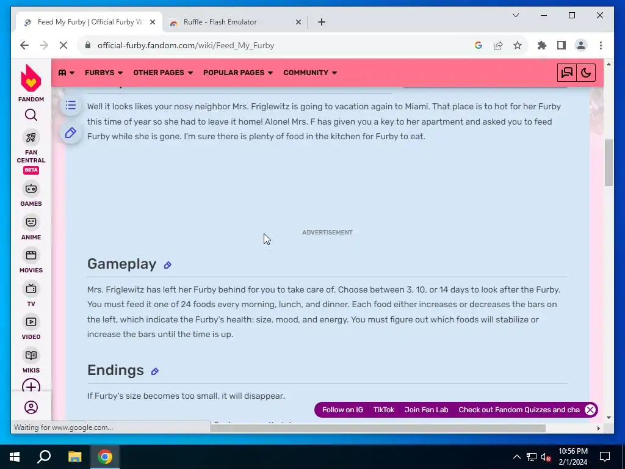
Task: Click the network tray icon
Action: (x=532, y=457)
